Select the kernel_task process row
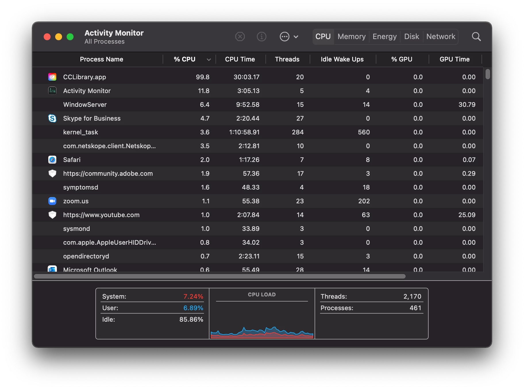Image resolution: width=524 pixels, height=390 pixels. click(258, 132)
